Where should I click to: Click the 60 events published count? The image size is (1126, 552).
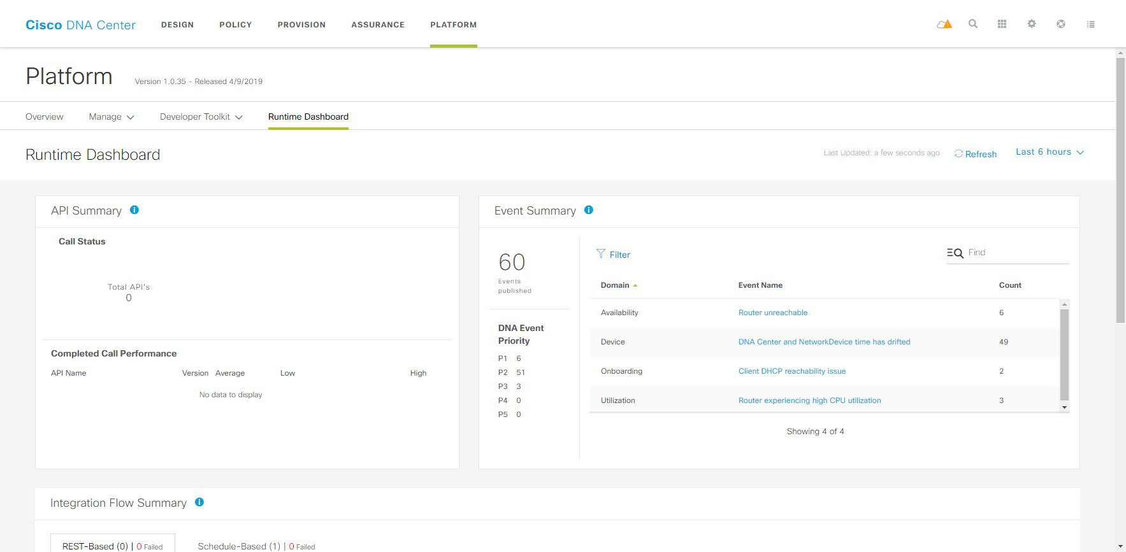click(512, 262)
